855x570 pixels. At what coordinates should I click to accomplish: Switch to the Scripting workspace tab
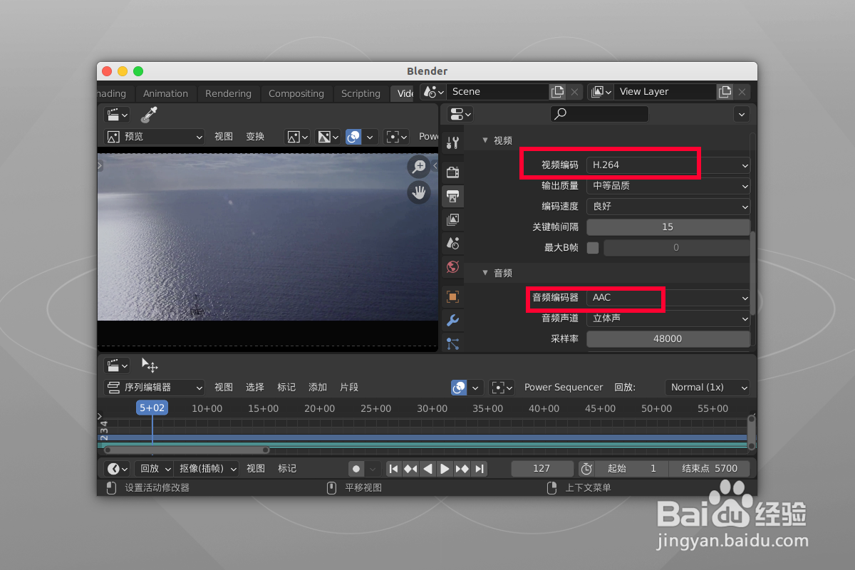point(361,93)
